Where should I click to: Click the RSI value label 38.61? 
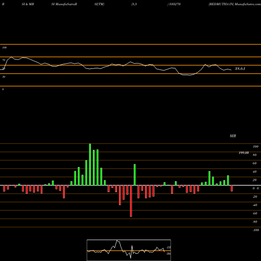[x=240, y=69]
